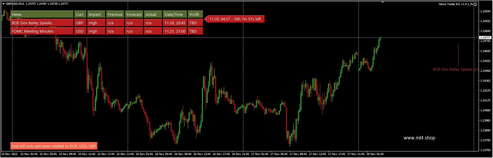Viewport: 493px width, 158px height.
Task: Open the GBPUSD,M15 chart dropdown arrow
Action: tap(3, 4)
